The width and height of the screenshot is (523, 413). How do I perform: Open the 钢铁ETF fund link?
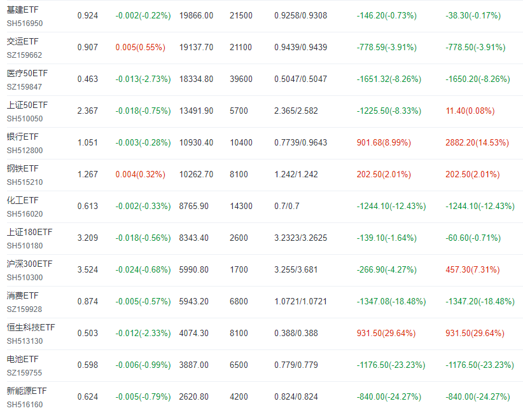coord(23,168)
